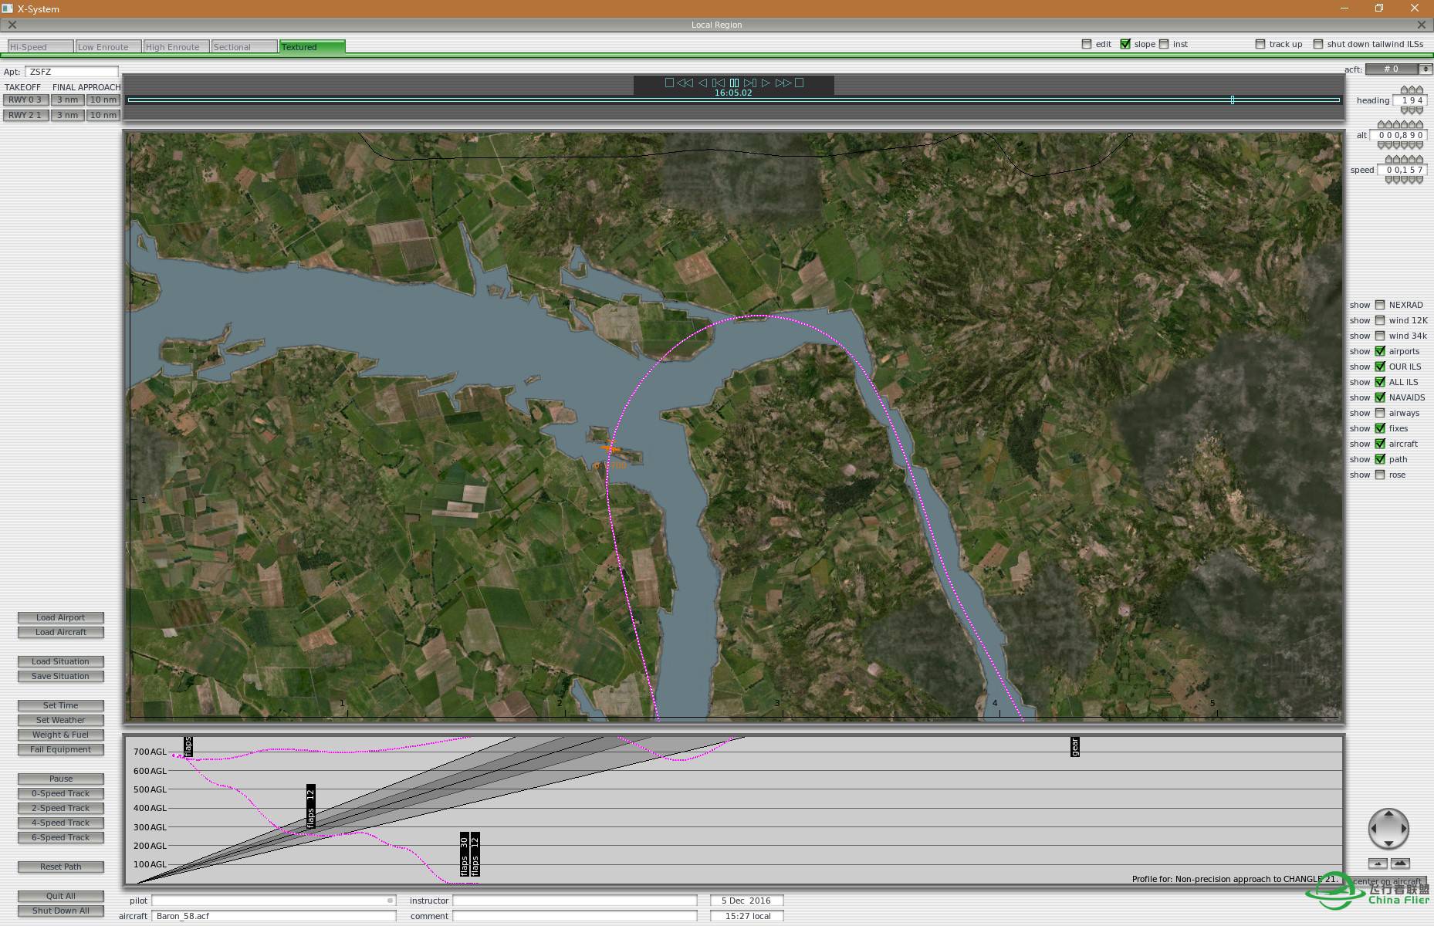Show airways on the map
The width and height of the screenshot is (1434, 926).
click(x=1380, y=413)
